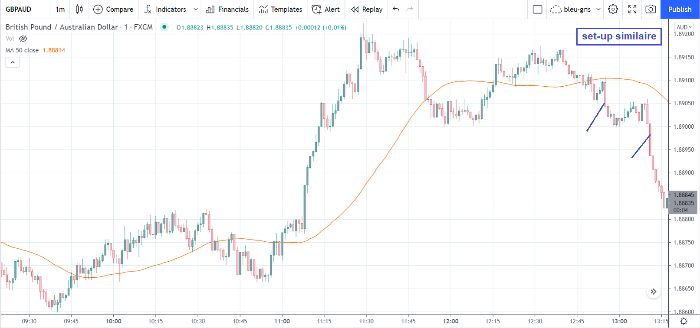Create a new Alert
The width and height of the screenshot is (700, 328).
tap(326, 9)
